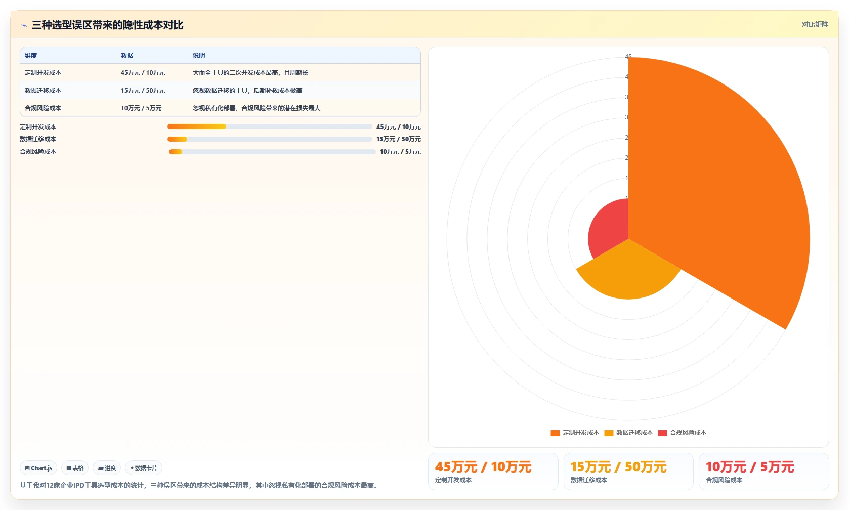Viewport: 849px width, 510px height.
Task: Select the 合规风险成本 table row cell
Action: pos(43,108)
